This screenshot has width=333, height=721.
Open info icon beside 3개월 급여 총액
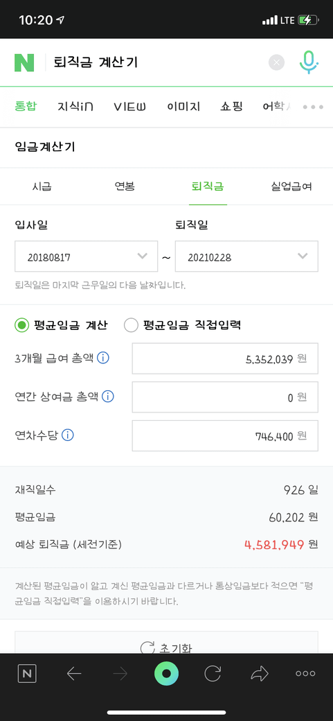(x=103, y=358)
